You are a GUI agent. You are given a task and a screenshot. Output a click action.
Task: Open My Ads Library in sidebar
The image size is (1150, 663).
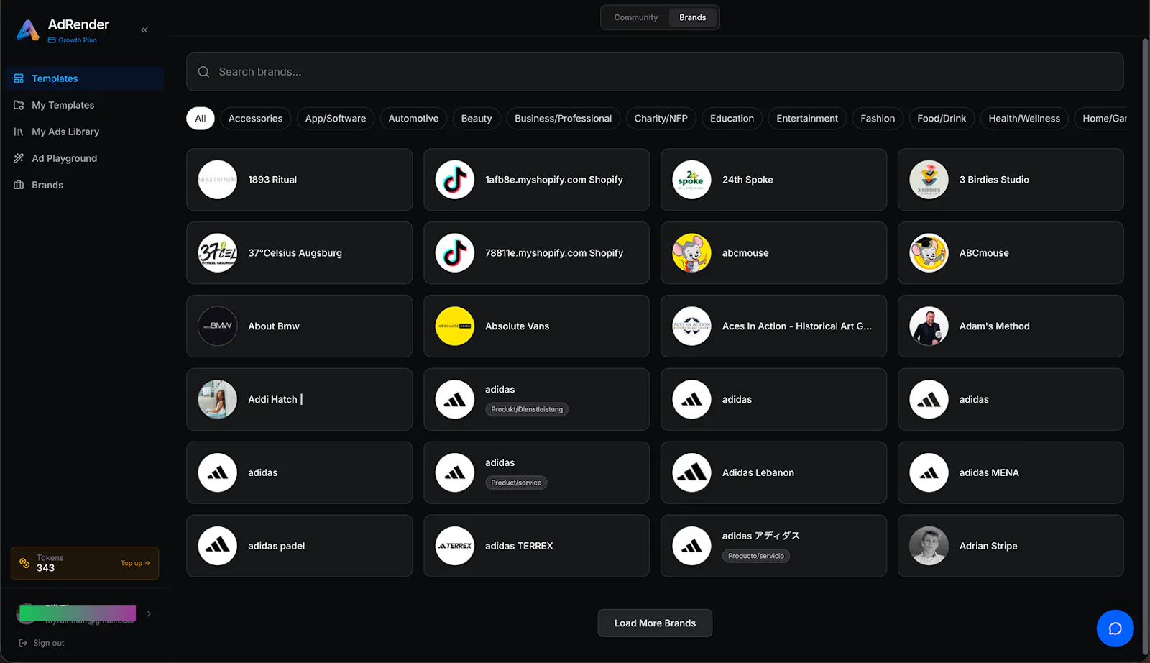pyautogui.click(x=85, y=132)
